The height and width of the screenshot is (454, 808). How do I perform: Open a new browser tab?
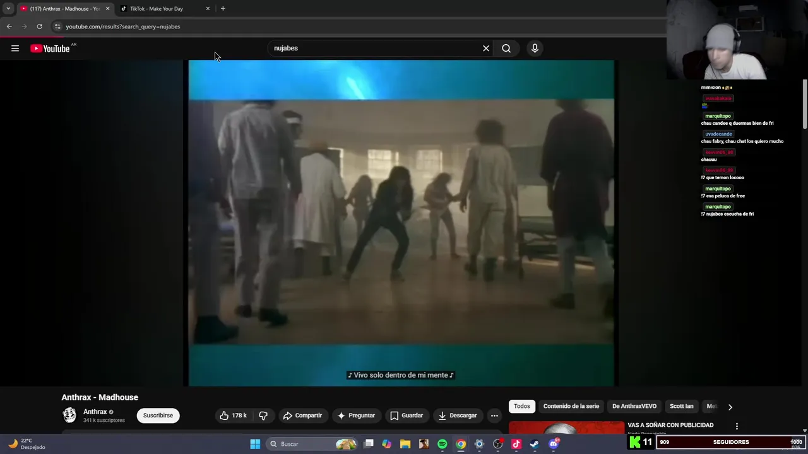point(223,9)
